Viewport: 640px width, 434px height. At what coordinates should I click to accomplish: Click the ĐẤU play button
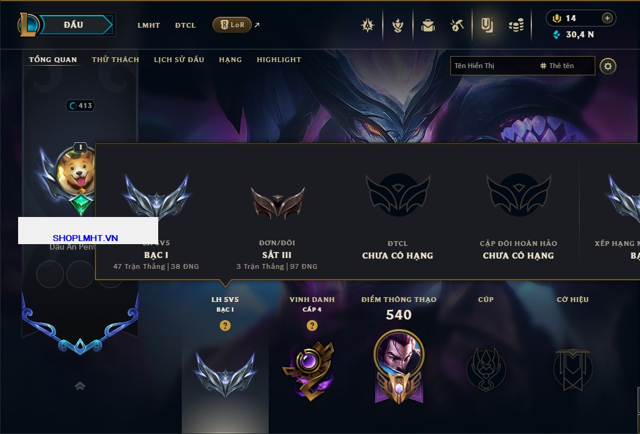coord(74,25)
